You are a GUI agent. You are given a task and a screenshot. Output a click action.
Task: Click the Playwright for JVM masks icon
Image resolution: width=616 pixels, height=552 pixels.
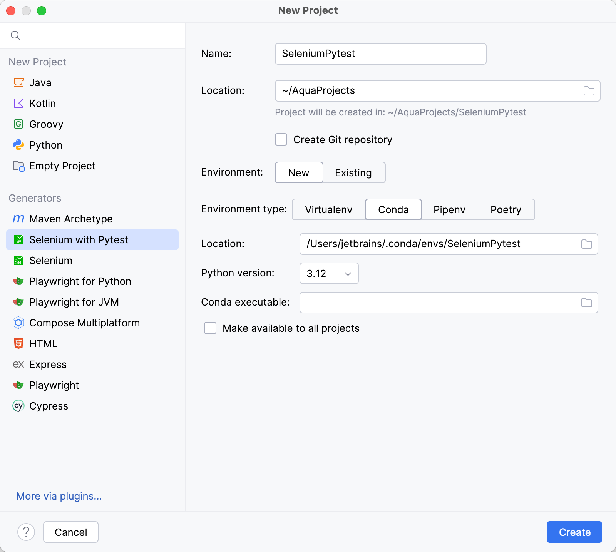pyautogui.click(x=18, y=302)
